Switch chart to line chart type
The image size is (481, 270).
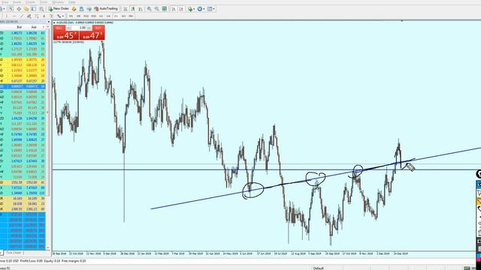pos(141,9)
